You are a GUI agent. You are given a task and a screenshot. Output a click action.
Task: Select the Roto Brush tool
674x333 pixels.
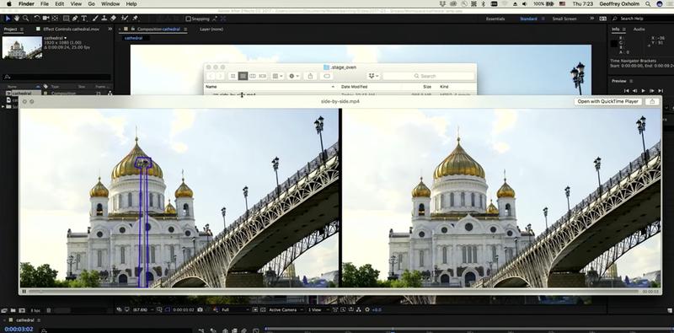pyautogui.click(x=125, y=19)
